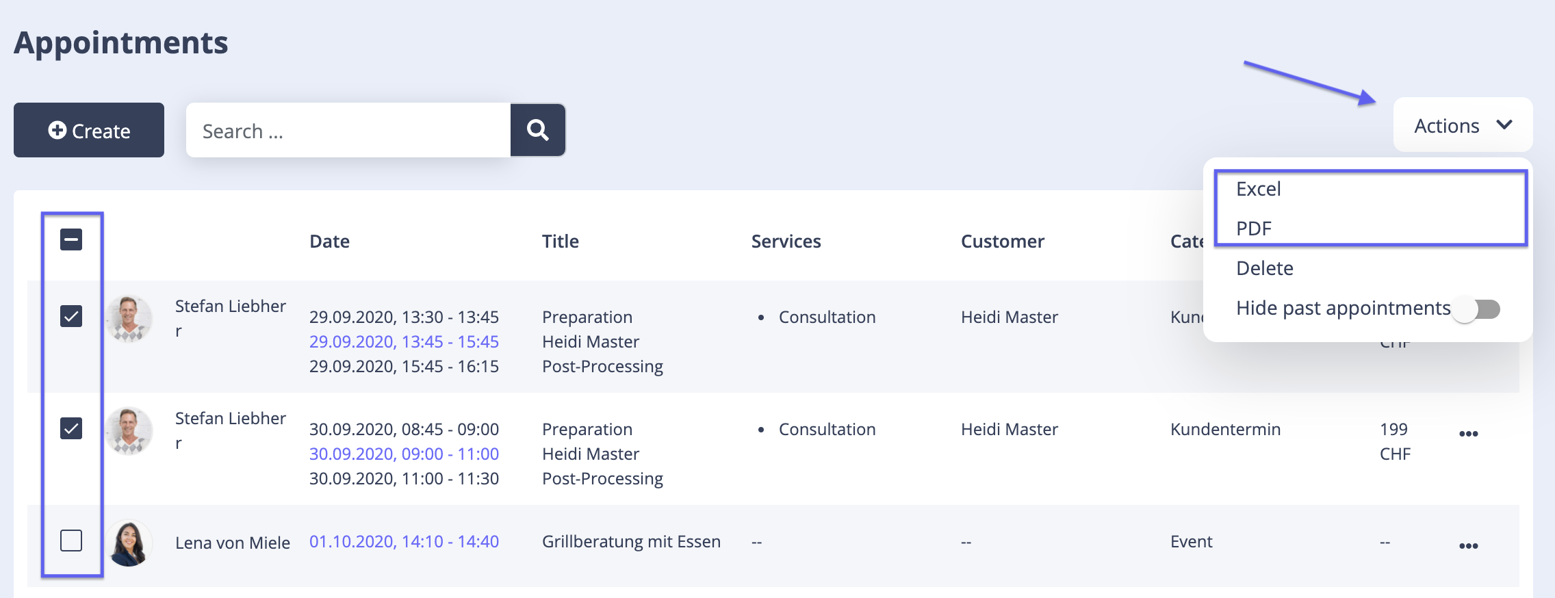1555x598 pixels.
Task: Click Stefan Liebherr's avatar in second row
Action: [129, 431]
